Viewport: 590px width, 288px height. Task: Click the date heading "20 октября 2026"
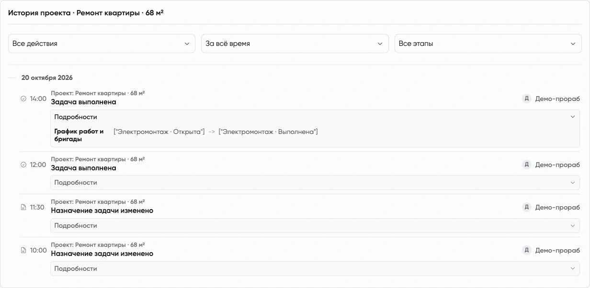tap(47, 78)
